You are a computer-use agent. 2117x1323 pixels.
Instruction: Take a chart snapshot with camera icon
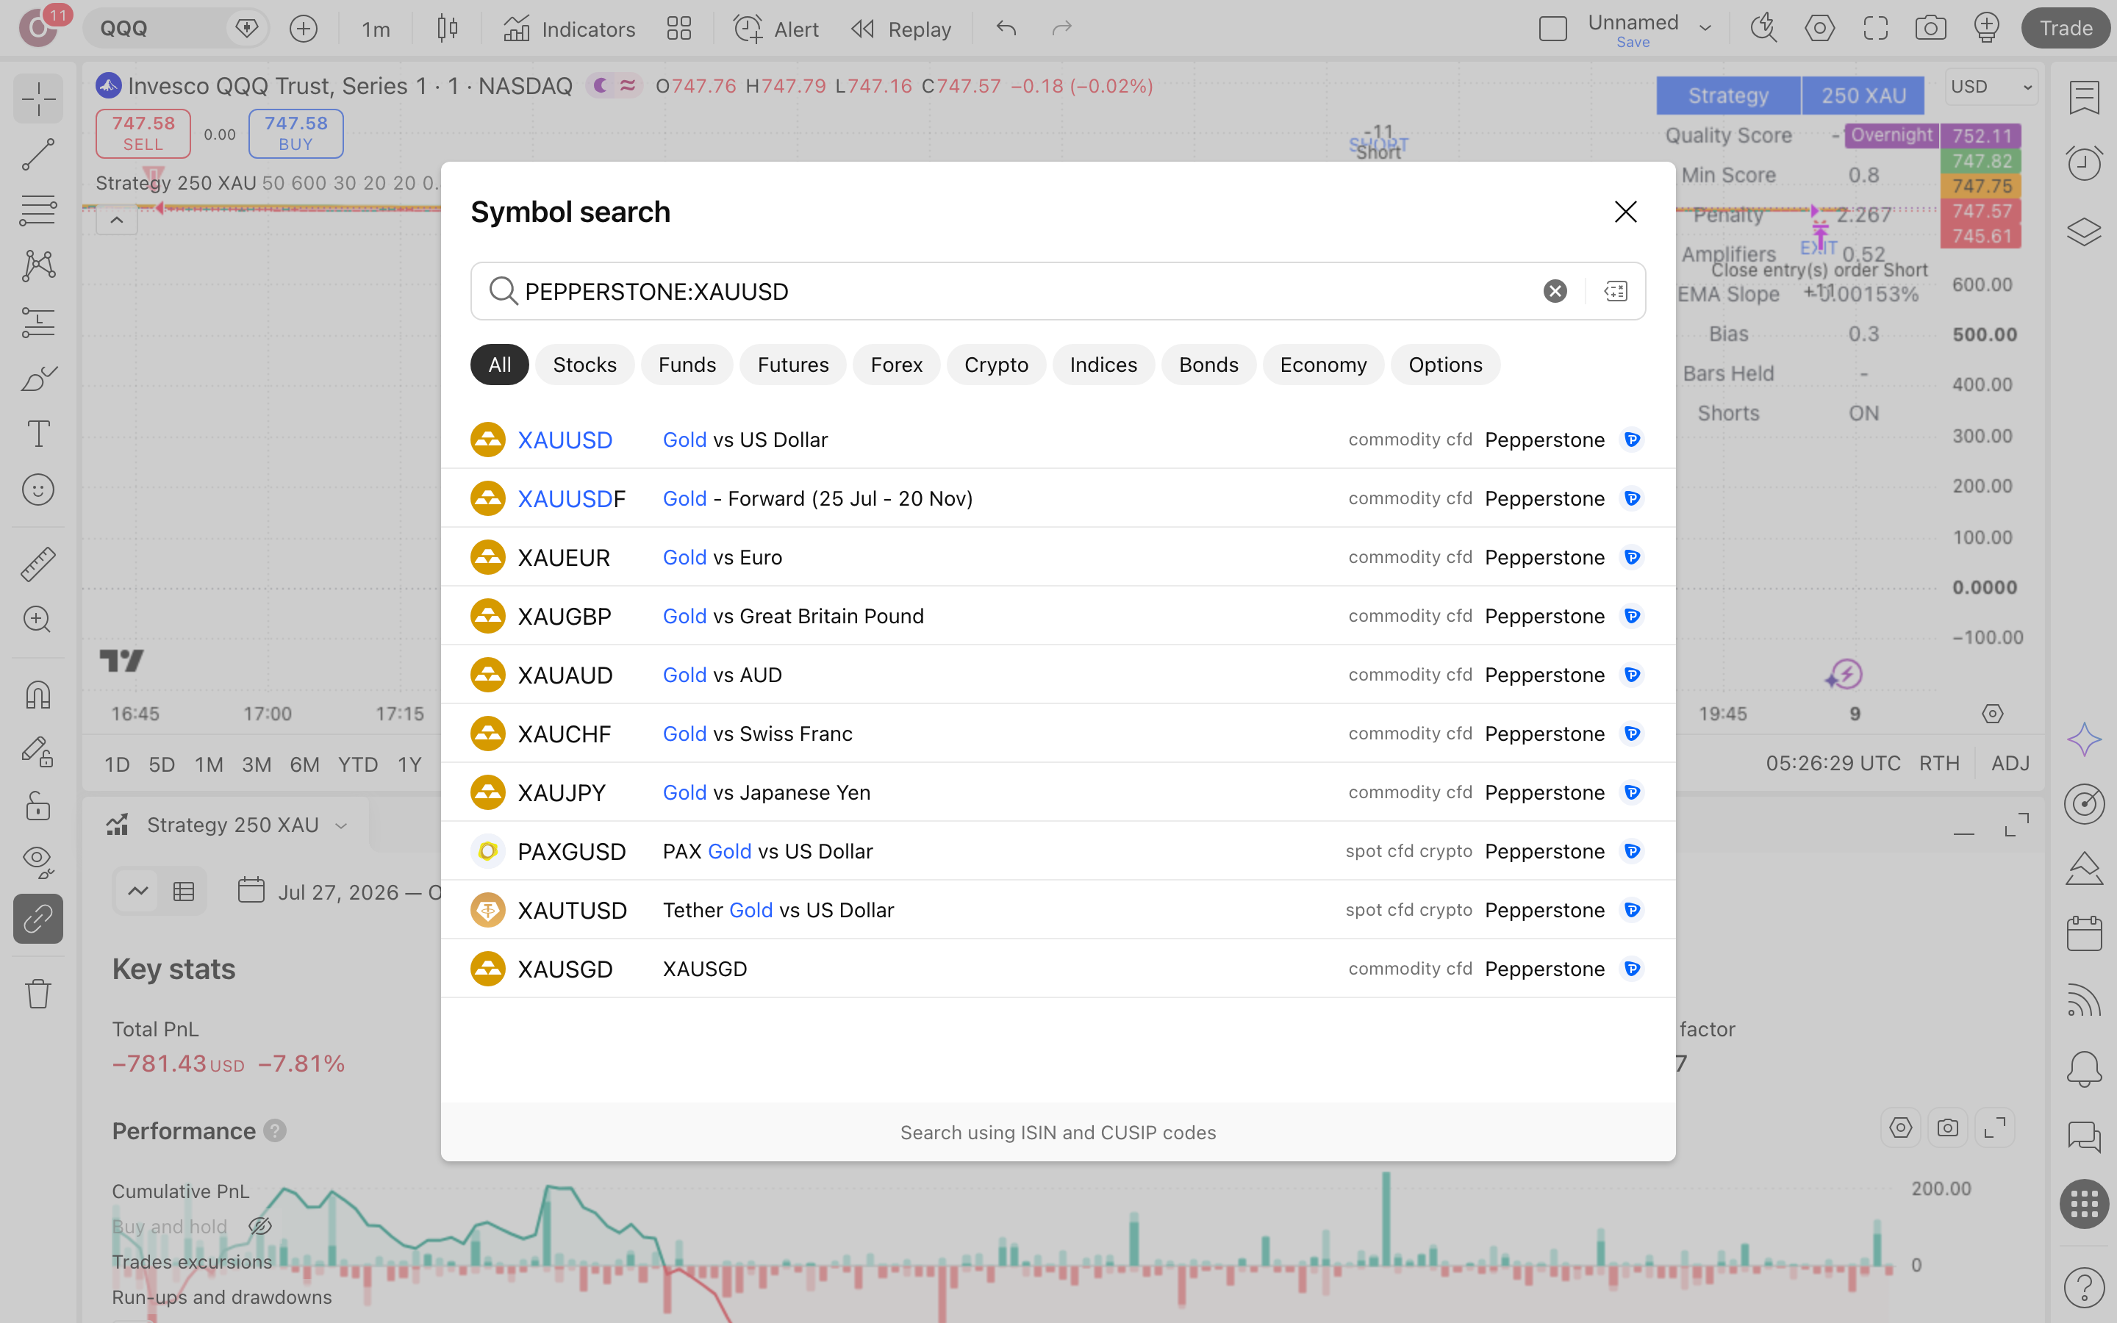tap(1931, 29)
